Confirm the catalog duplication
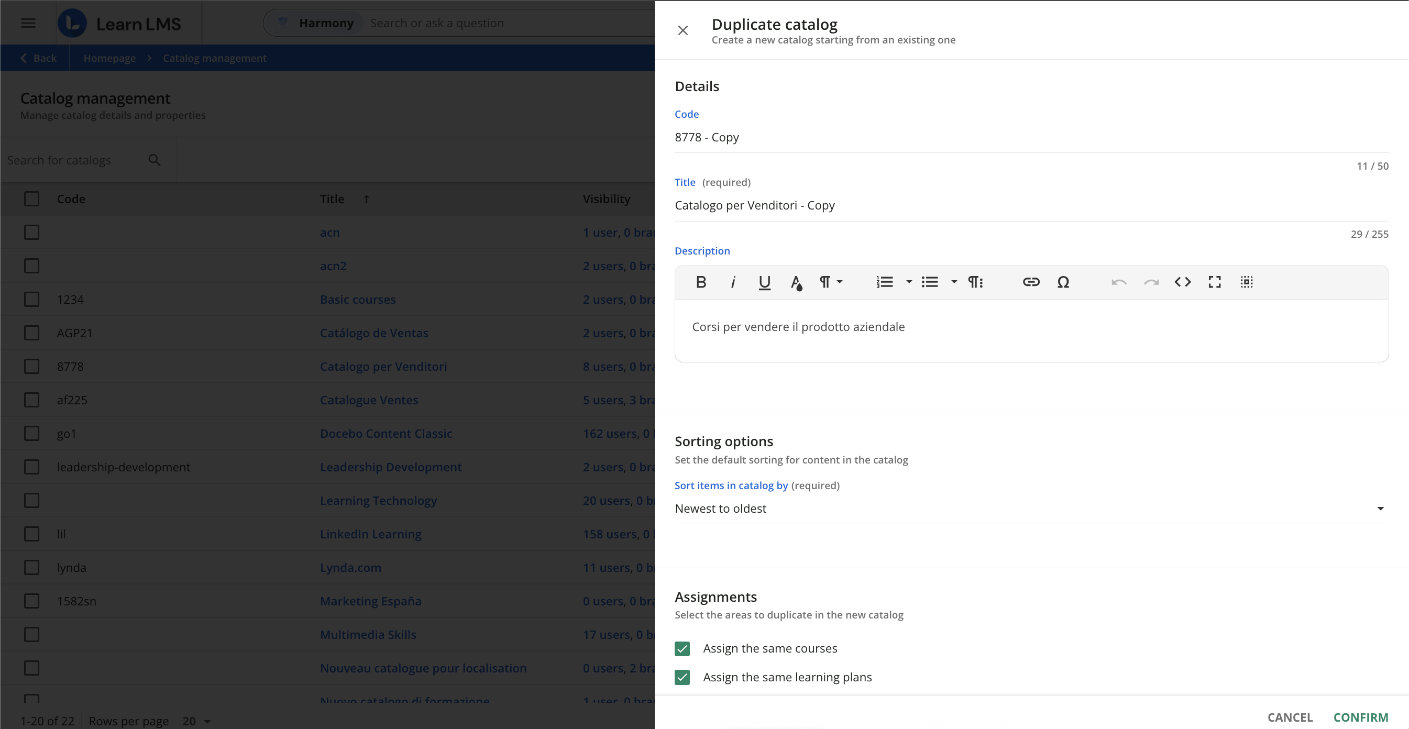 [1360, 717]
